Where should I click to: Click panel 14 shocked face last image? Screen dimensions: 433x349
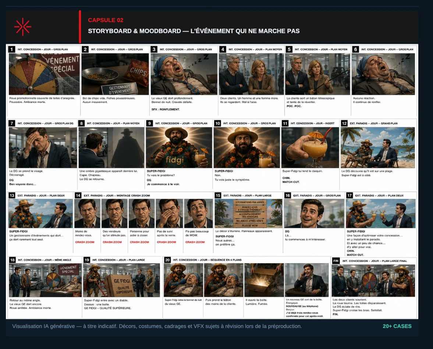198,213
